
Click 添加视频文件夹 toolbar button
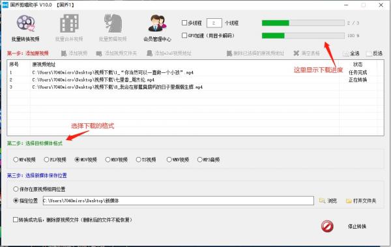click(x=117, y=53)
